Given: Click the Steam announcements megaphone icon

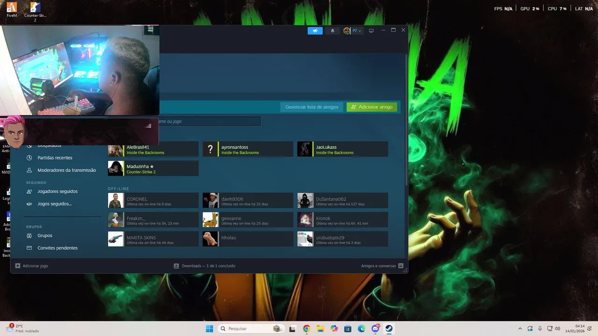Looking at the screenshot, I should [x=315, y=31].
